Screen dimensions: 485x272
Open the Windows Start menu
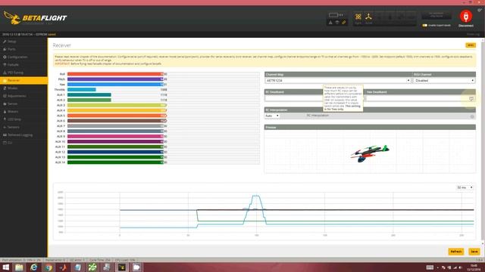(5, 267)
